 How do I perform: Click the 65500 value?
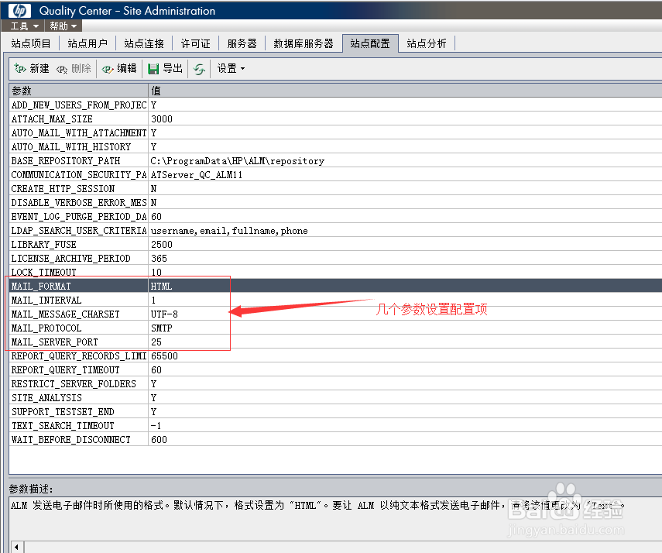click(164, 356)
